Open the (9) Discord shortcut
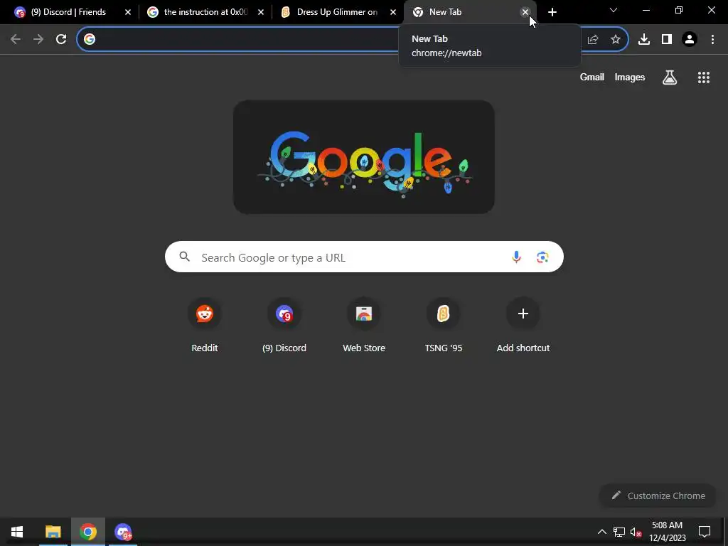 284,326
